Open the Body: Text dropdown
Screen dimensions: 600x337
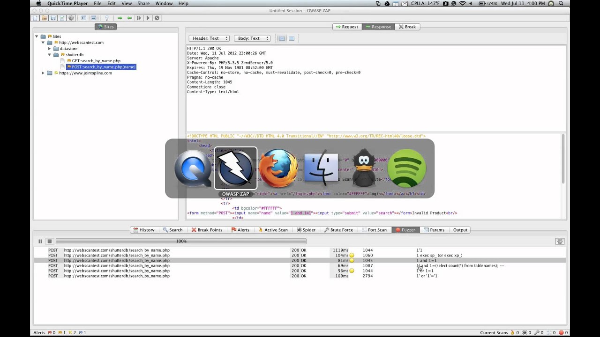pyautogui.click(x=252, y=38)
